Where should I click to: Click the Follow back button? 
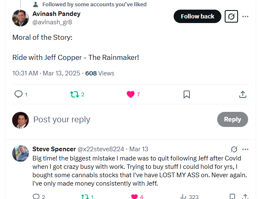[x=197, y=17]
